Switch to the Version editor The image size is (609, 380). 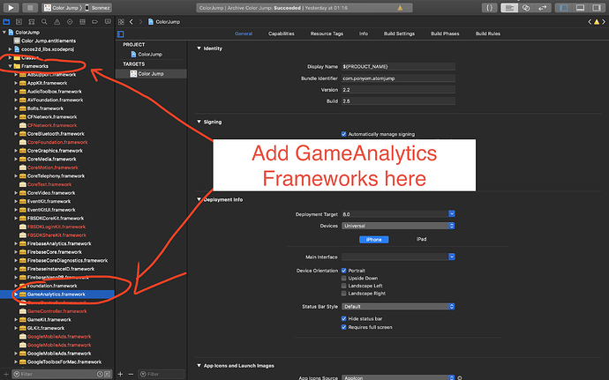(x=543, y=8)
